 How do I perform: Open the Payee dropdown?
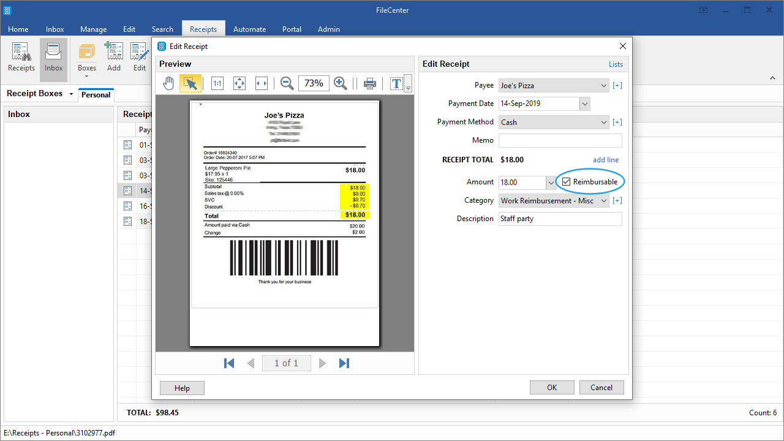[603, 86]
